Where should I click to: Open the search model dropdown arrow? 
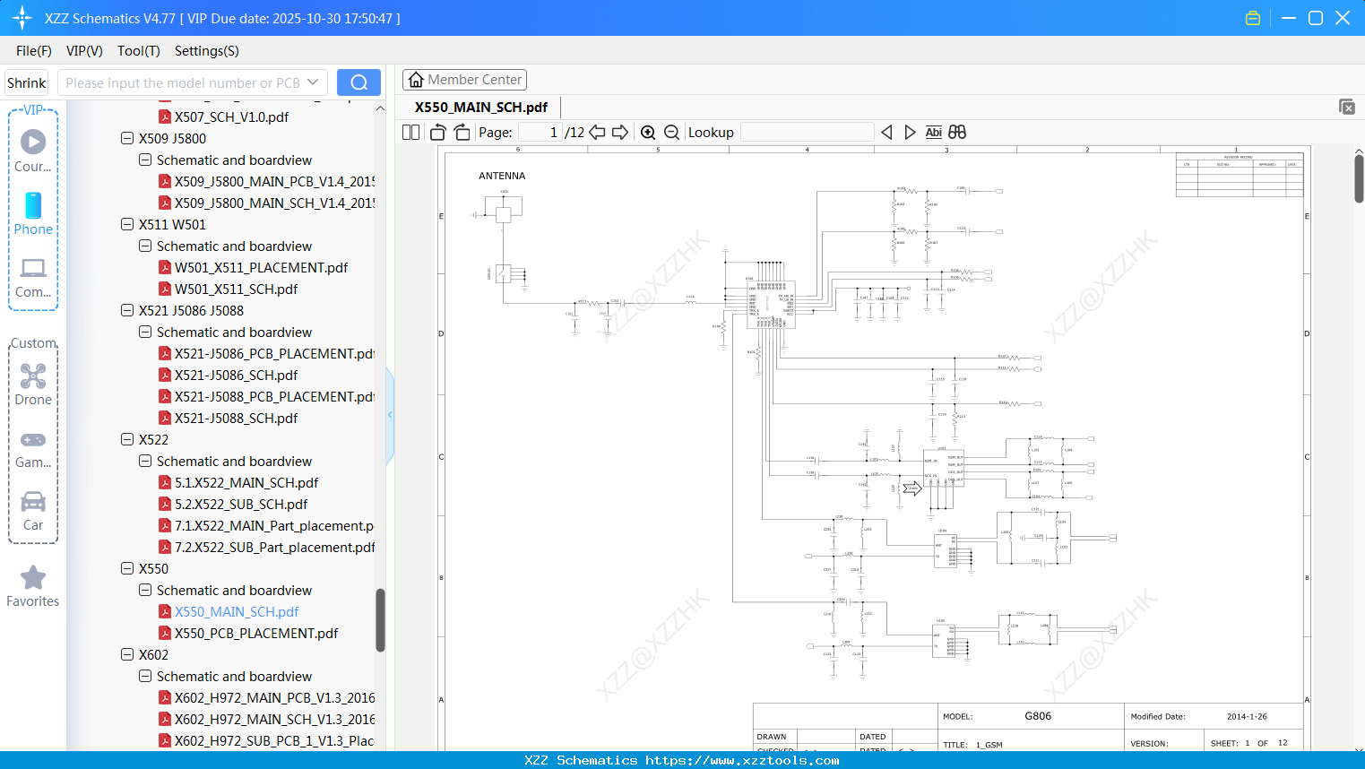(312, 82)
